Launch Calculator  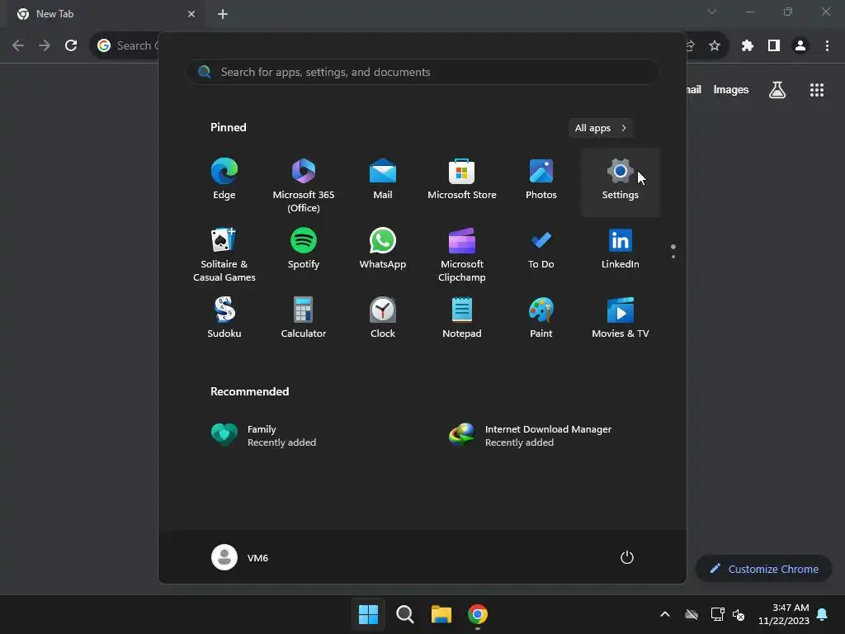pos(304,318)
